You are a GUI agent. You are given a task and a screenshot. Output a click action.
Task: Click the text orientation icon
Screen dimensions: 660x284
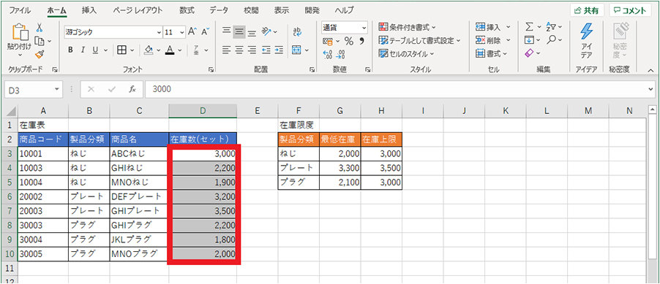coord(266,31)
